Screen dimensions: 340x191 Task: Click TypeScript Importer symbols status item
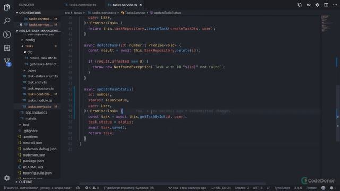coord(129,188)
